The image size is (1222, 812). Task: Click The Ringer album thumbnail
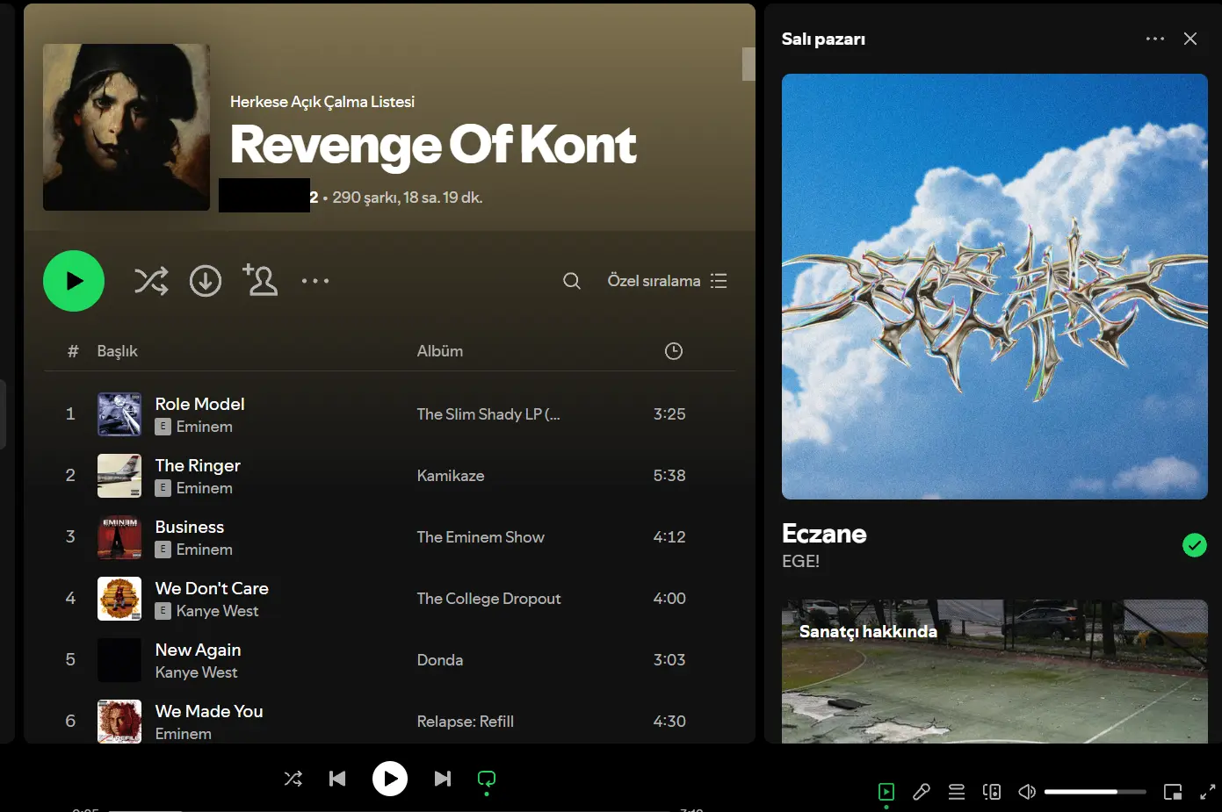[119, 476]
